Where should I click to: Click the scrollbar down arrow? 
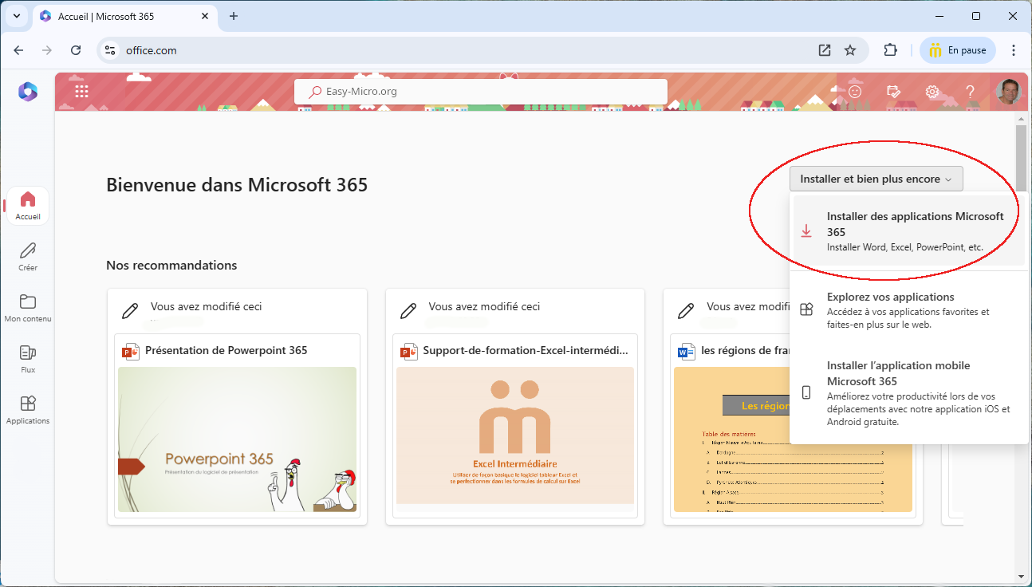click(1021, 576)
